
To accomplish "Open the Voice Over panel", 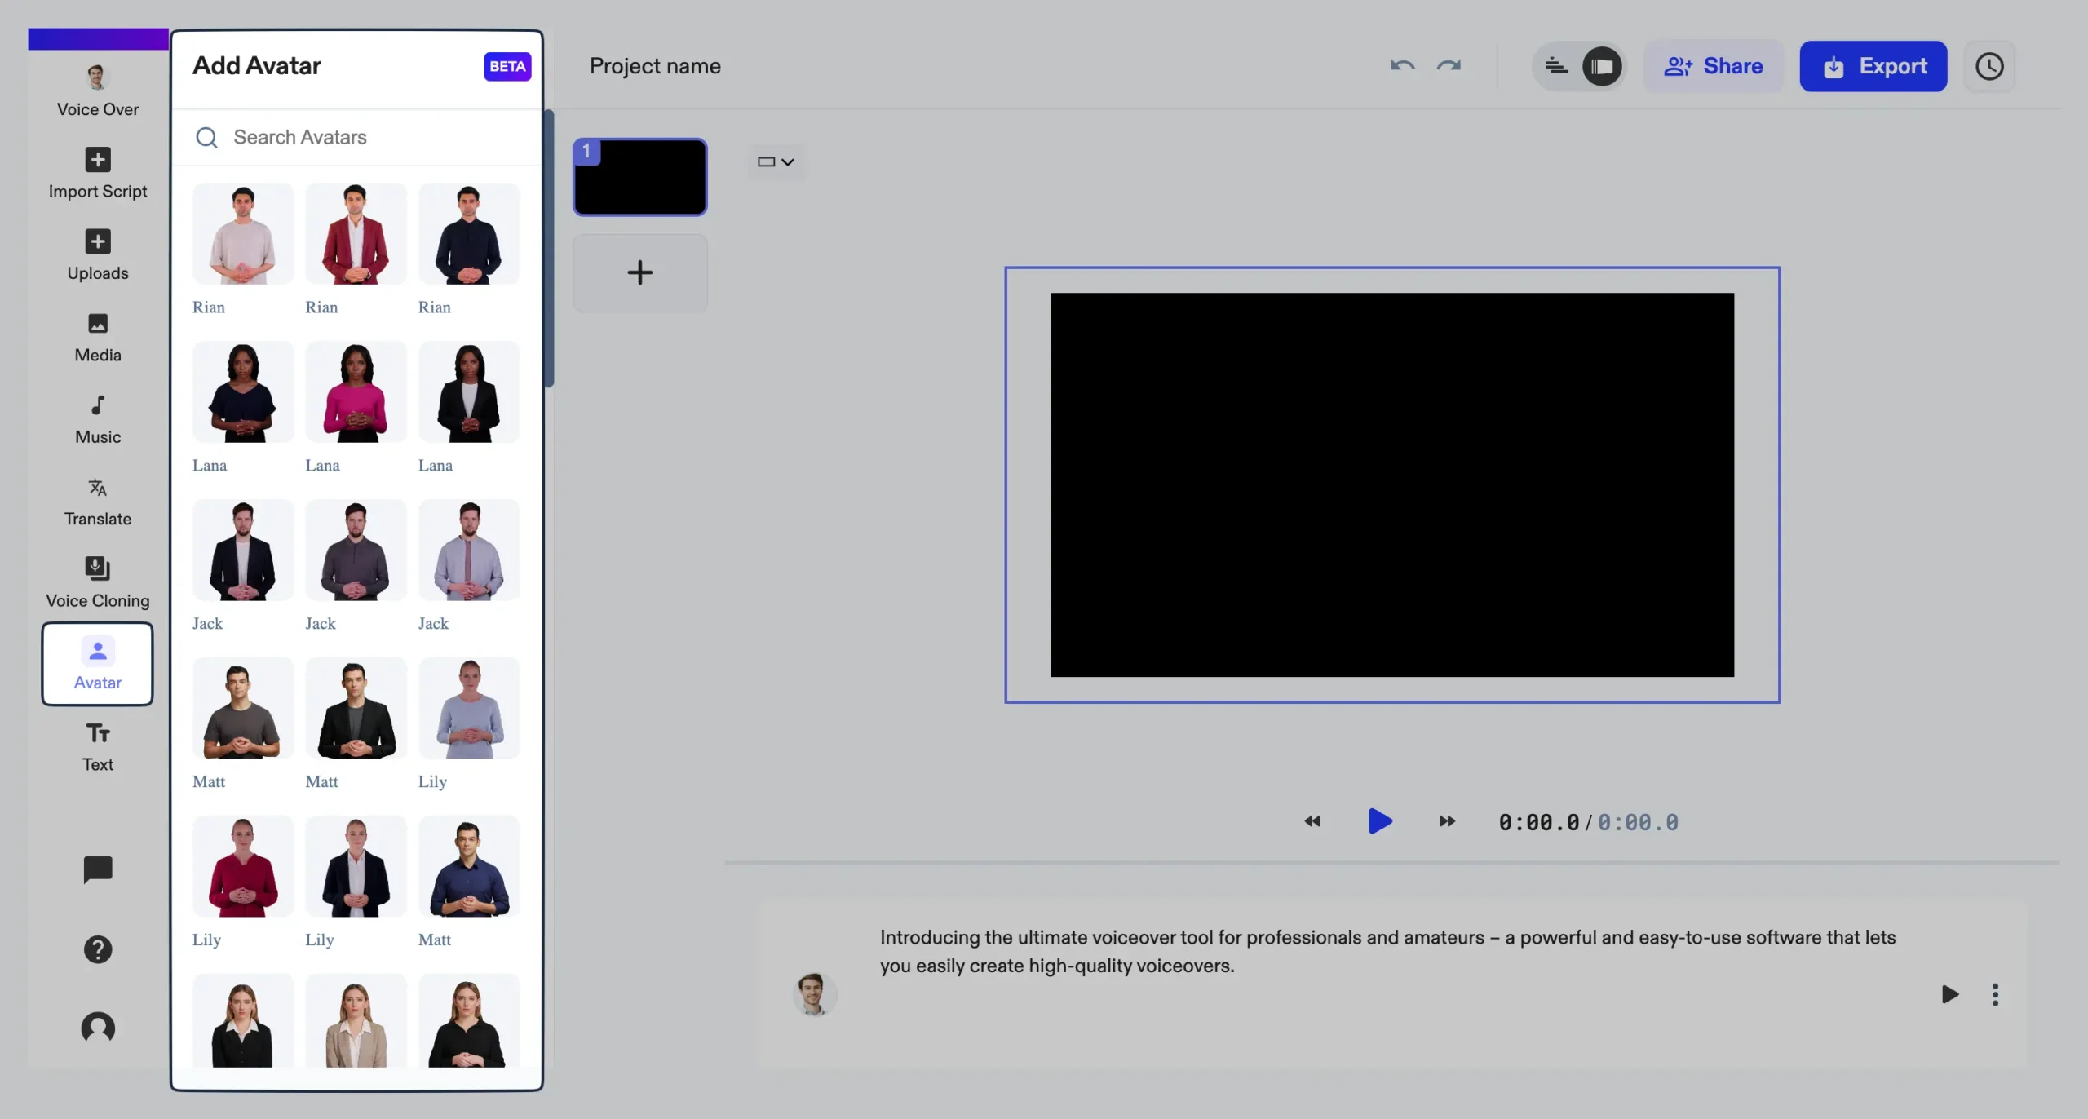I will point(97,91).
